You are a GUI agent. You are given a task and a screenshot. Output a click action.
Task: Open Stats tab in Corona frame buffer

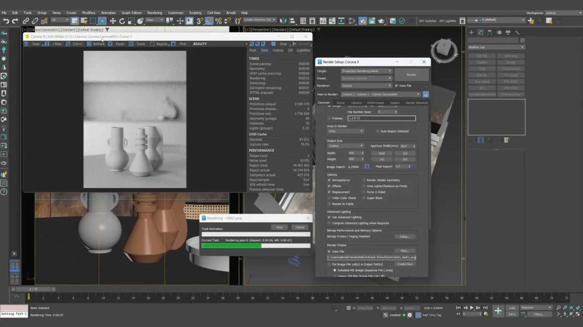coord(264,50)
